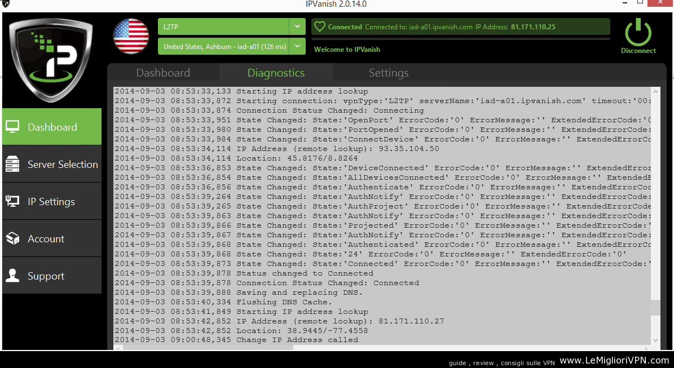This screenshot has height=368, width=674.
Task: Switch to the Settings tab
Action: tap(389, 73)
